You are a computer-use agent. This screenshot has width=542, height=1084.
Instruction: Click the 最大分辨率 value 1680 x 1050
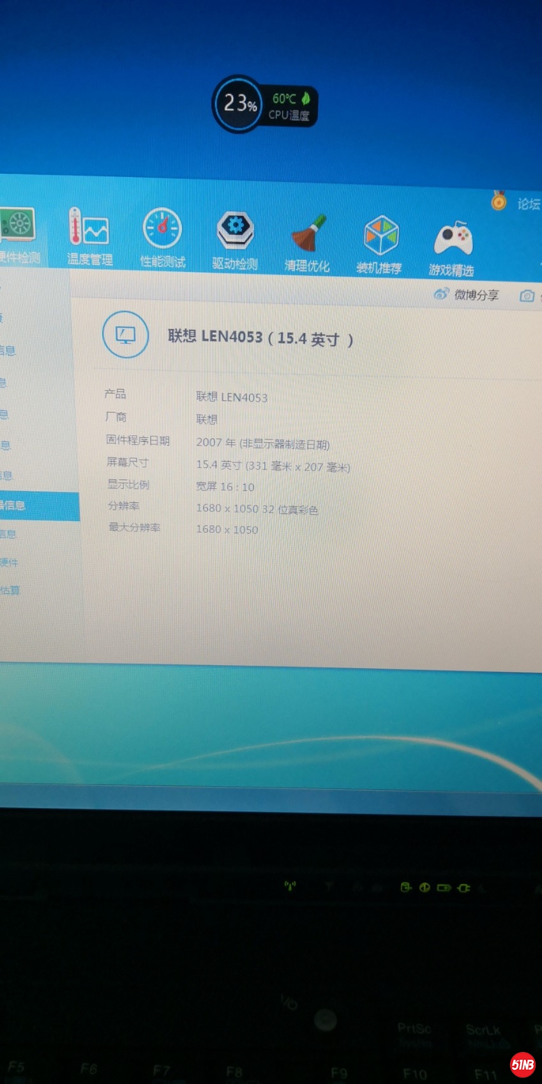pyautogui.click(x=227, y=530)
